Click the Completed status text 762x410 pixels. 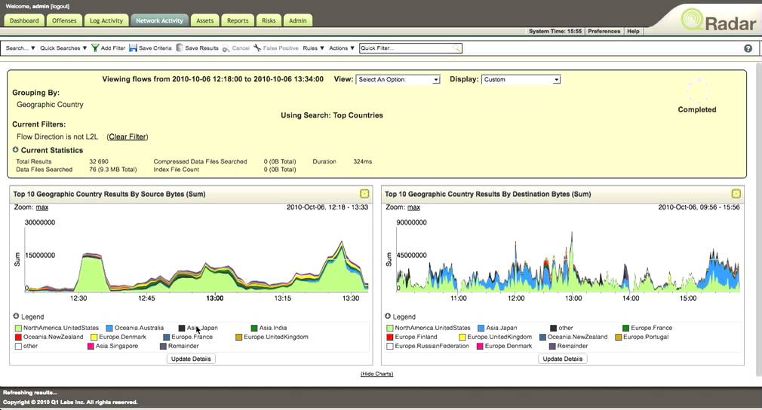[697, 109]
